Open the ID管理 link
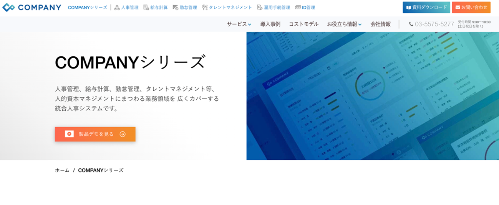Screen dimensions: 499x205 [308, 7]
